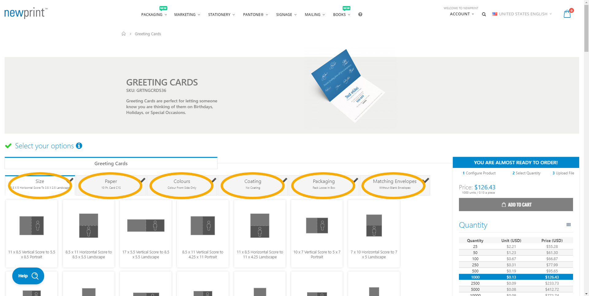Viewport: 589px width, 296px height.
Task: Click Greeting Cards breadcrumb link
Action: [148, 34]
